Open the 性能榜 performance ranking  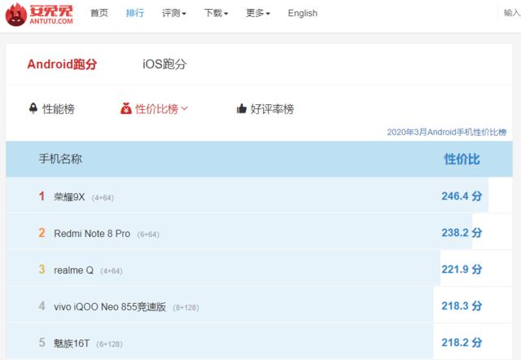click(x=59, y=108)
